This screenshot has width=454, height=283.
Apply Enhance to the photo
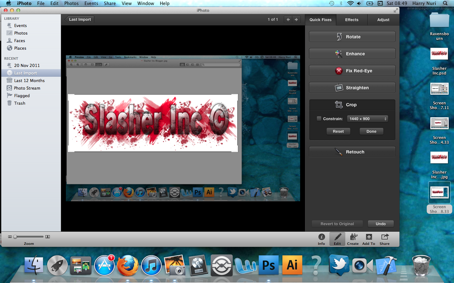(352, 53)
